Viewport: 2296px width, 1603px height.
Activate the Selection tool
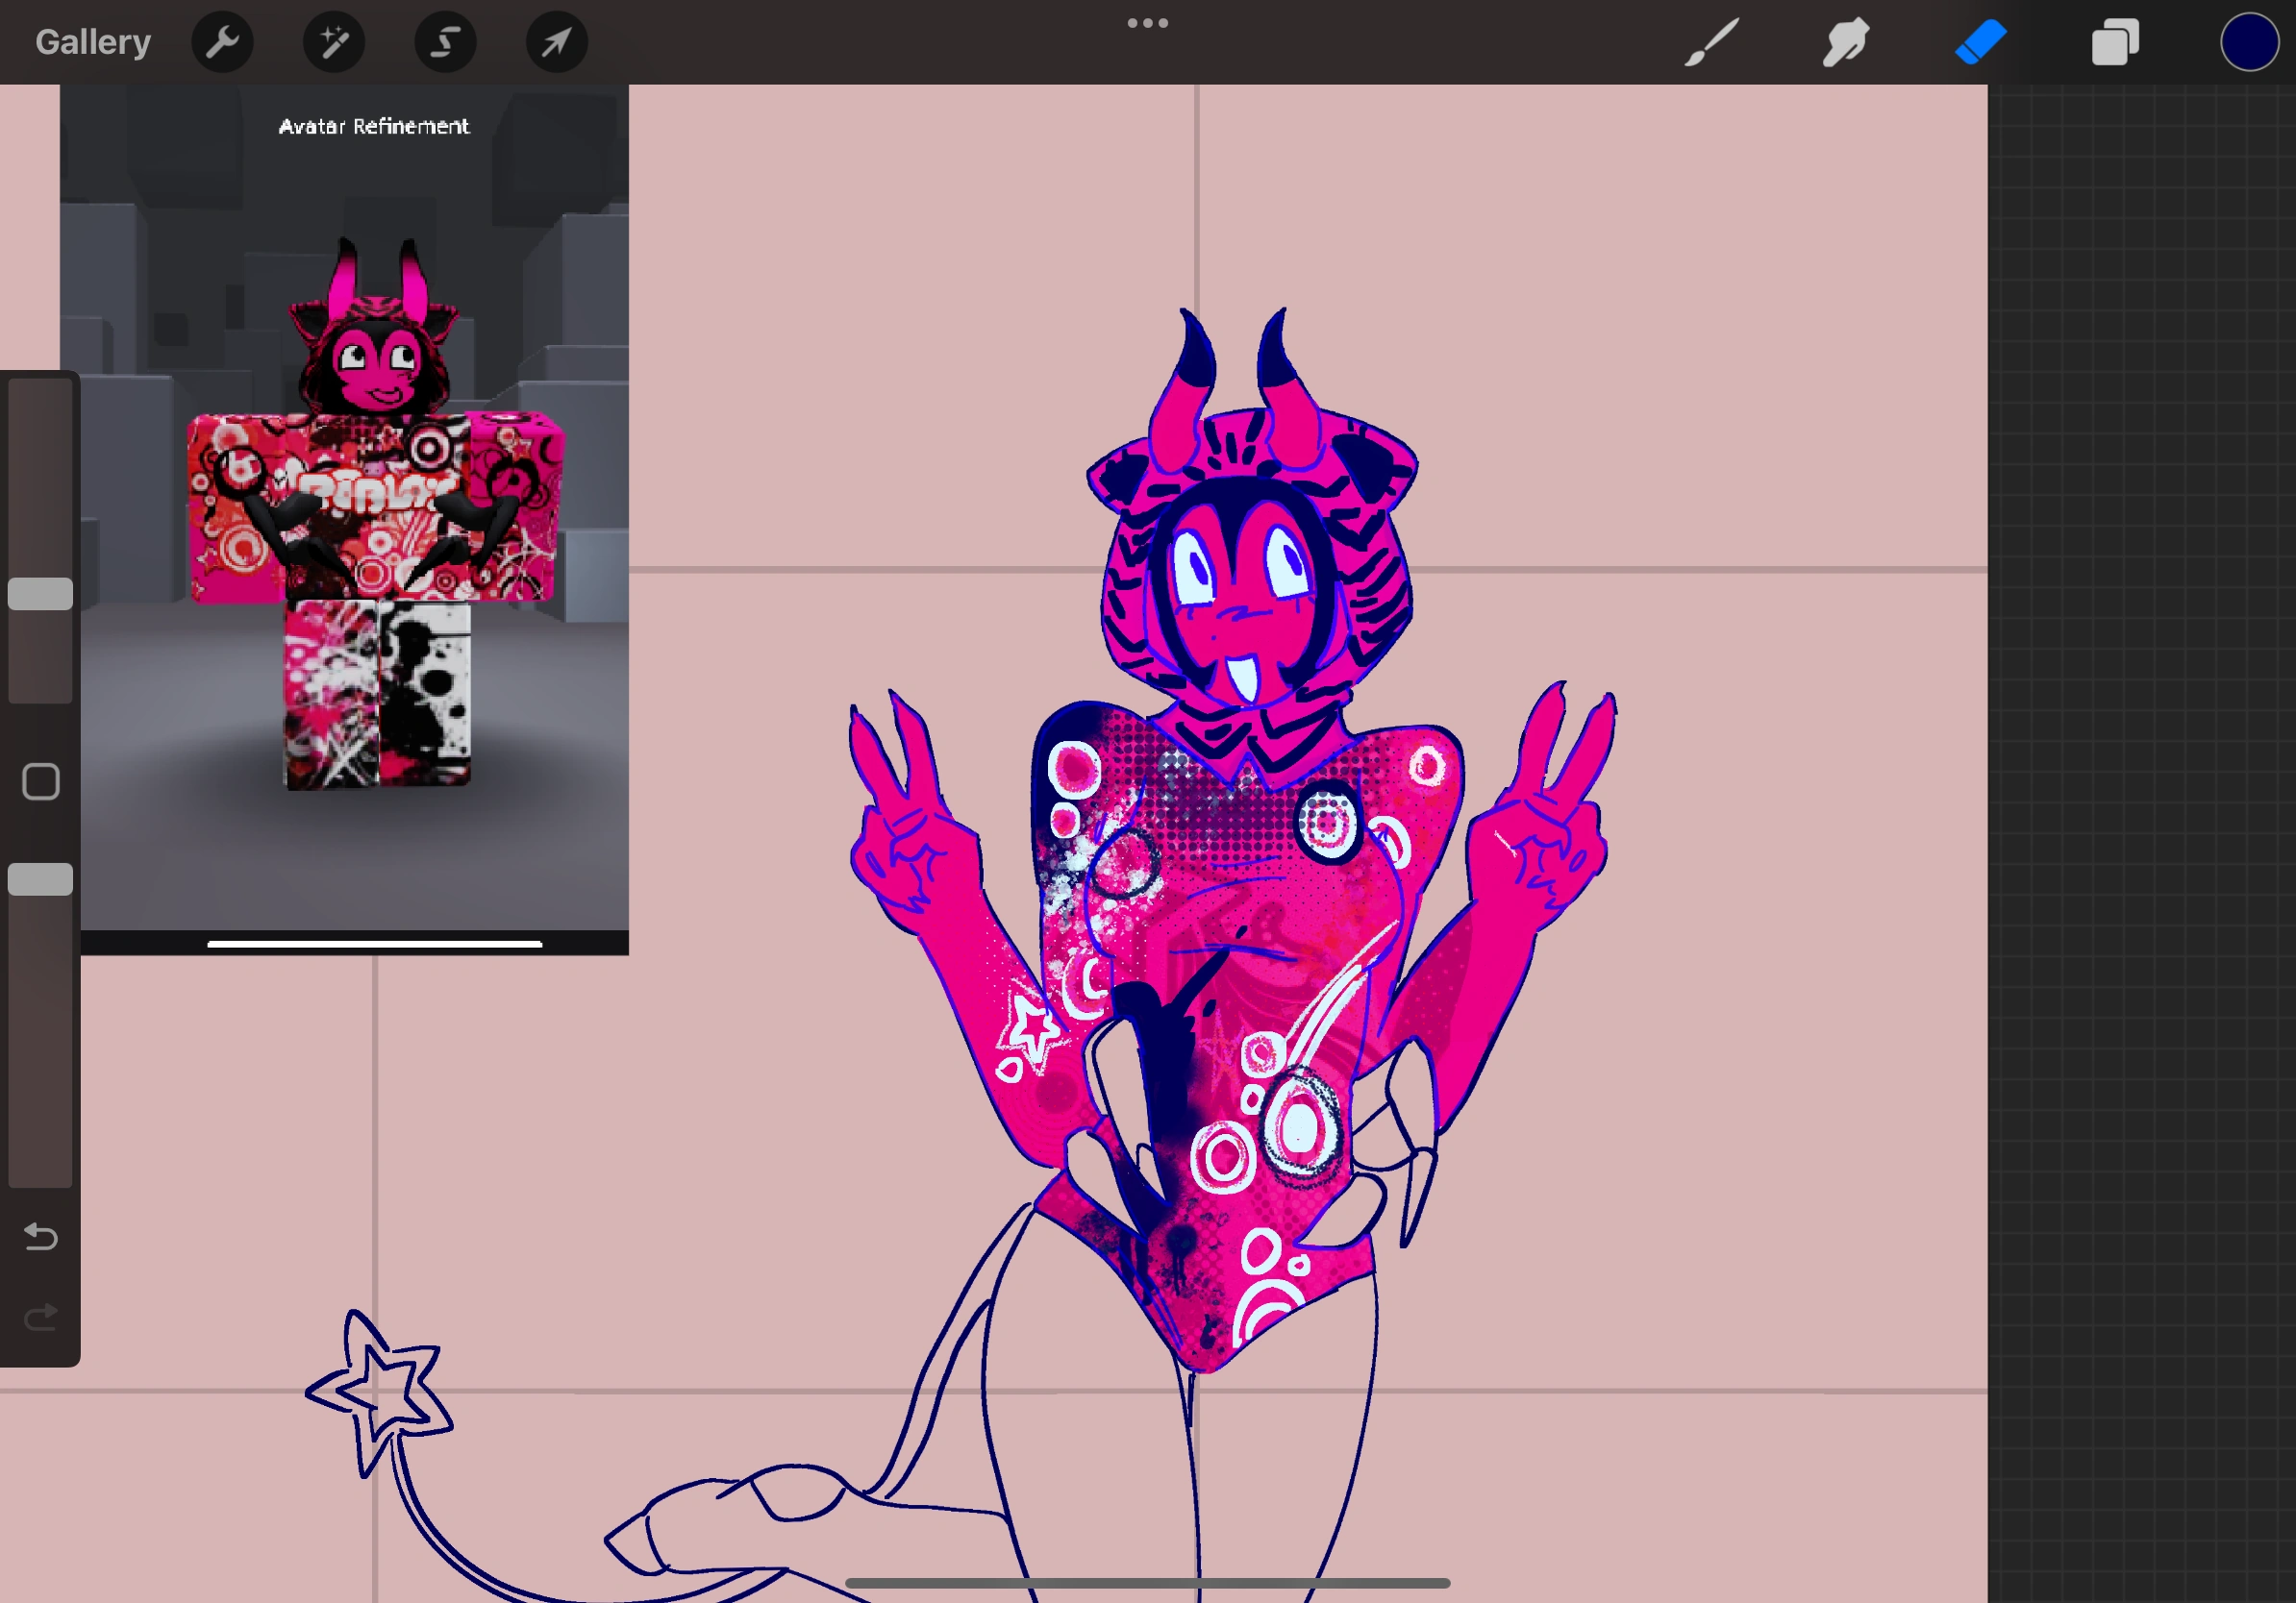(446, 42)
